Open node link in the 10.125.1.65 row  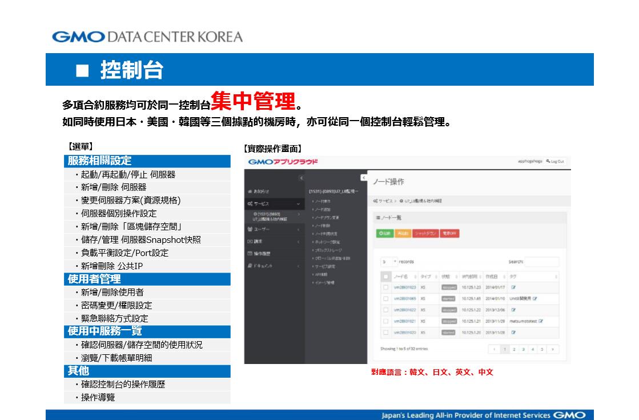point(405,298)
